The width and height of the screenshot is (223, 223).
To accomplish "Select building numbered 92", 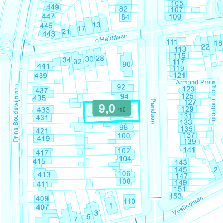I will click(x=121, y=87).
